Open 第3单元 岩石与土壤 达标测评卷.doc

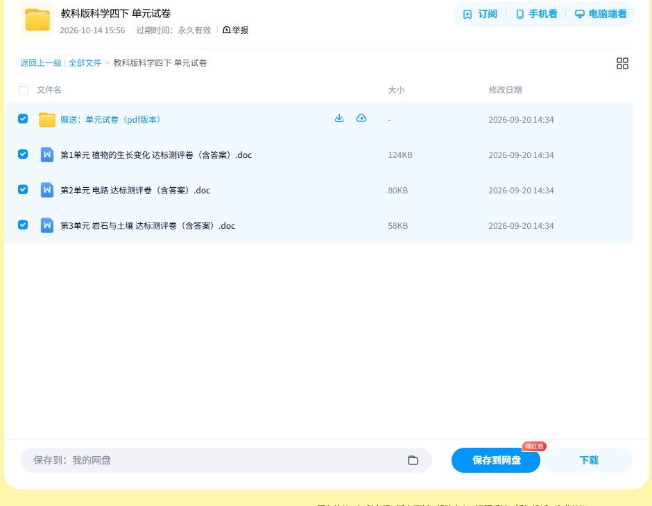pos(148,225)
